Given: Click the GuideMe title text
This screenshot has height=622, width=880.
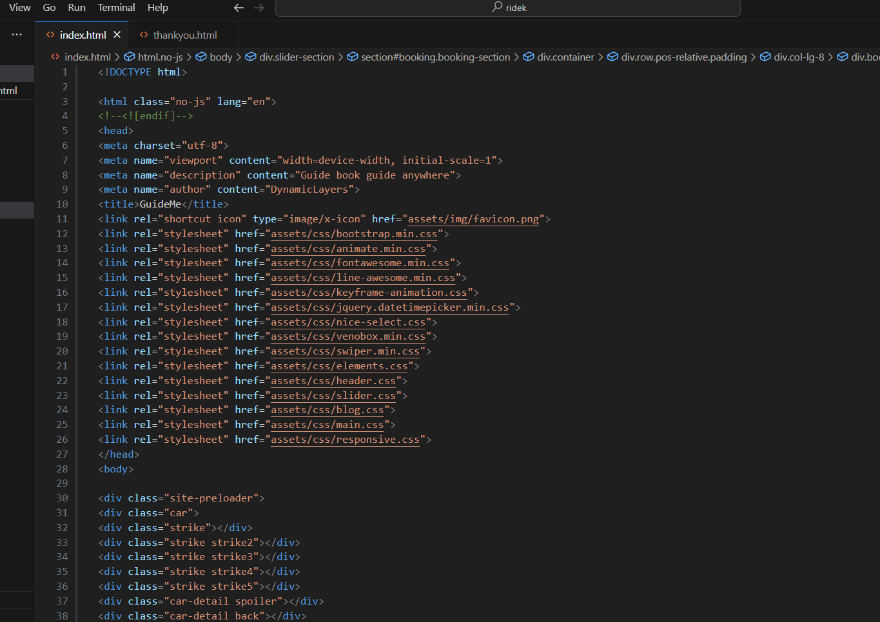Looking at the screenshot, I should pyautogui.click(x=161, y=204).
